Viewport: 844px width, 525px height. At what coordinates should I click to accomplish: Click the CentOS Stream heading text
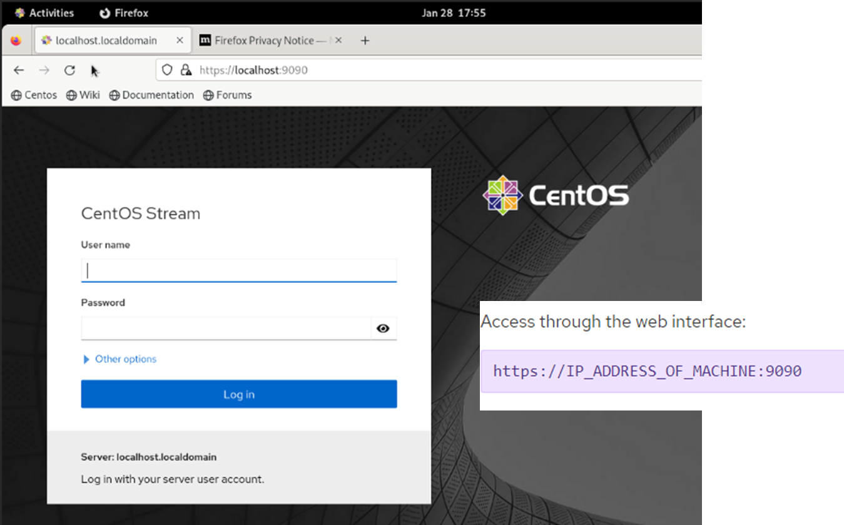tap(141, 213)
